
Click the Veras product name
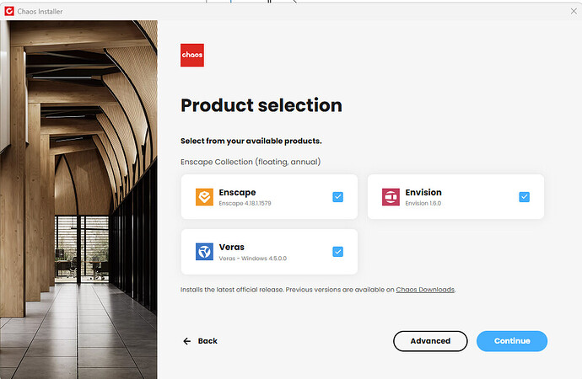click(232, 247)
